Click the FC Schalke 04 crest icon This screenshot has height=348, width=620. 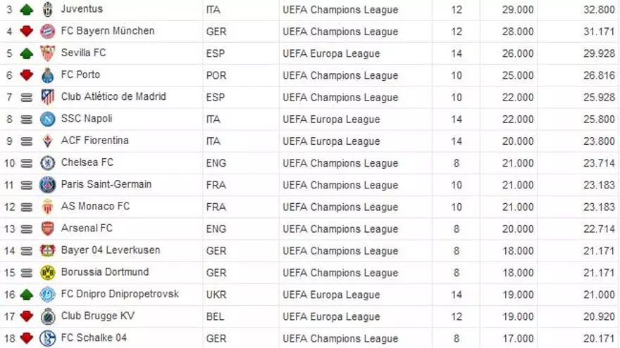pyautogui.click(x=47, y=338)
